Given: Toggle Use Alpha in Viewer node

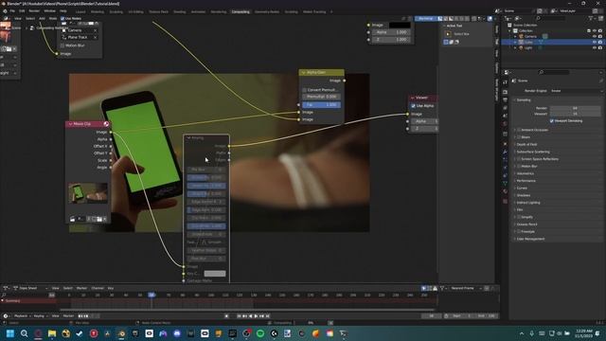Looking at the screenshot, I should pyautogui.click(x=413, y=105).
